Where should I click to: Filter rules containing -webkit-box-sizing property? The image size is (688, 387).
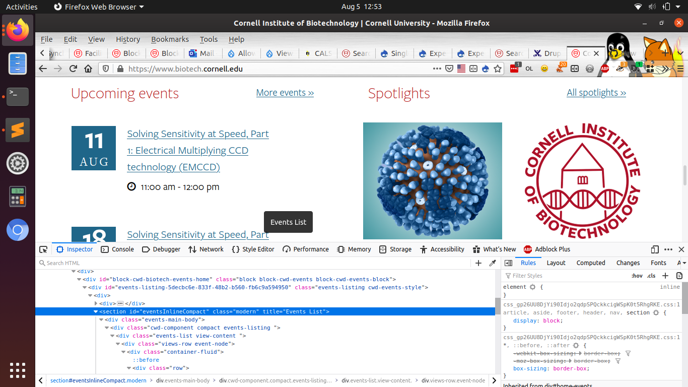628,354
